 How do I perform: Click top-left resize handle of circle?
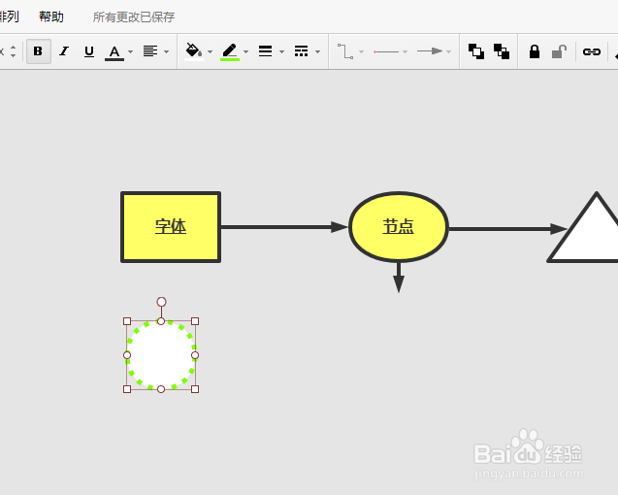tap(127, 321)
